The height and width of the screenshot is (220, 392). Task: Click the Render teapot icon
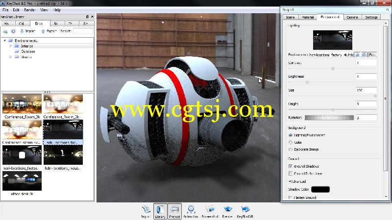(227, 212)
